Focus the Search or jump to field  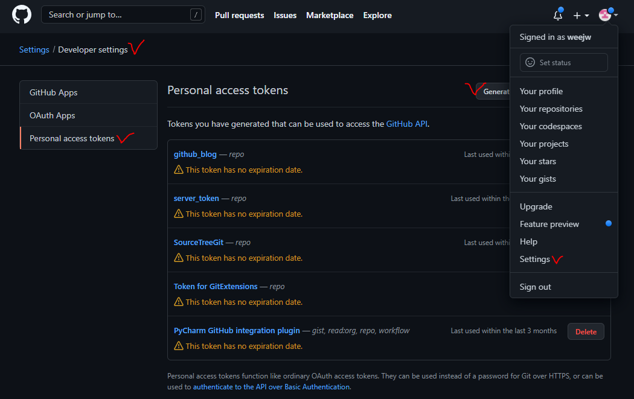(x=123, y=14)
